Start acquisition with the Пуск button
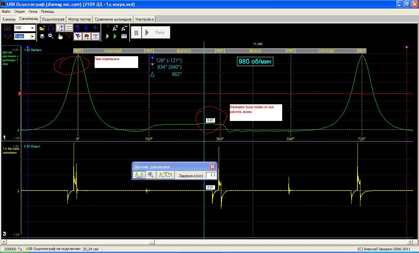Viewport: 419px width, 253px height. [x=156, y=32]
